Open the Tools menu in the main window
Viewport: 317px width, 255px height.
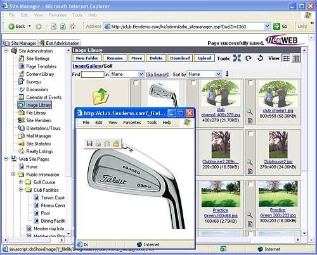(77, 15)
